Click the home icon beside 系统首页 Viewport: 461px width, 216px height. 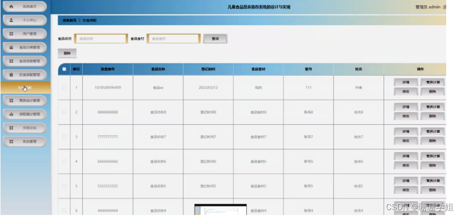[x=11, y=6]
